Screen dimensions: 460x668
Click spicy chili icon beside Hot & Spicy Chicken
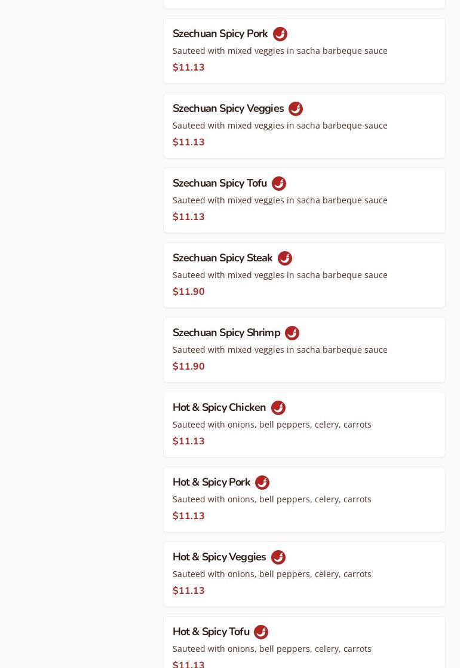click(x=278, y=408)
